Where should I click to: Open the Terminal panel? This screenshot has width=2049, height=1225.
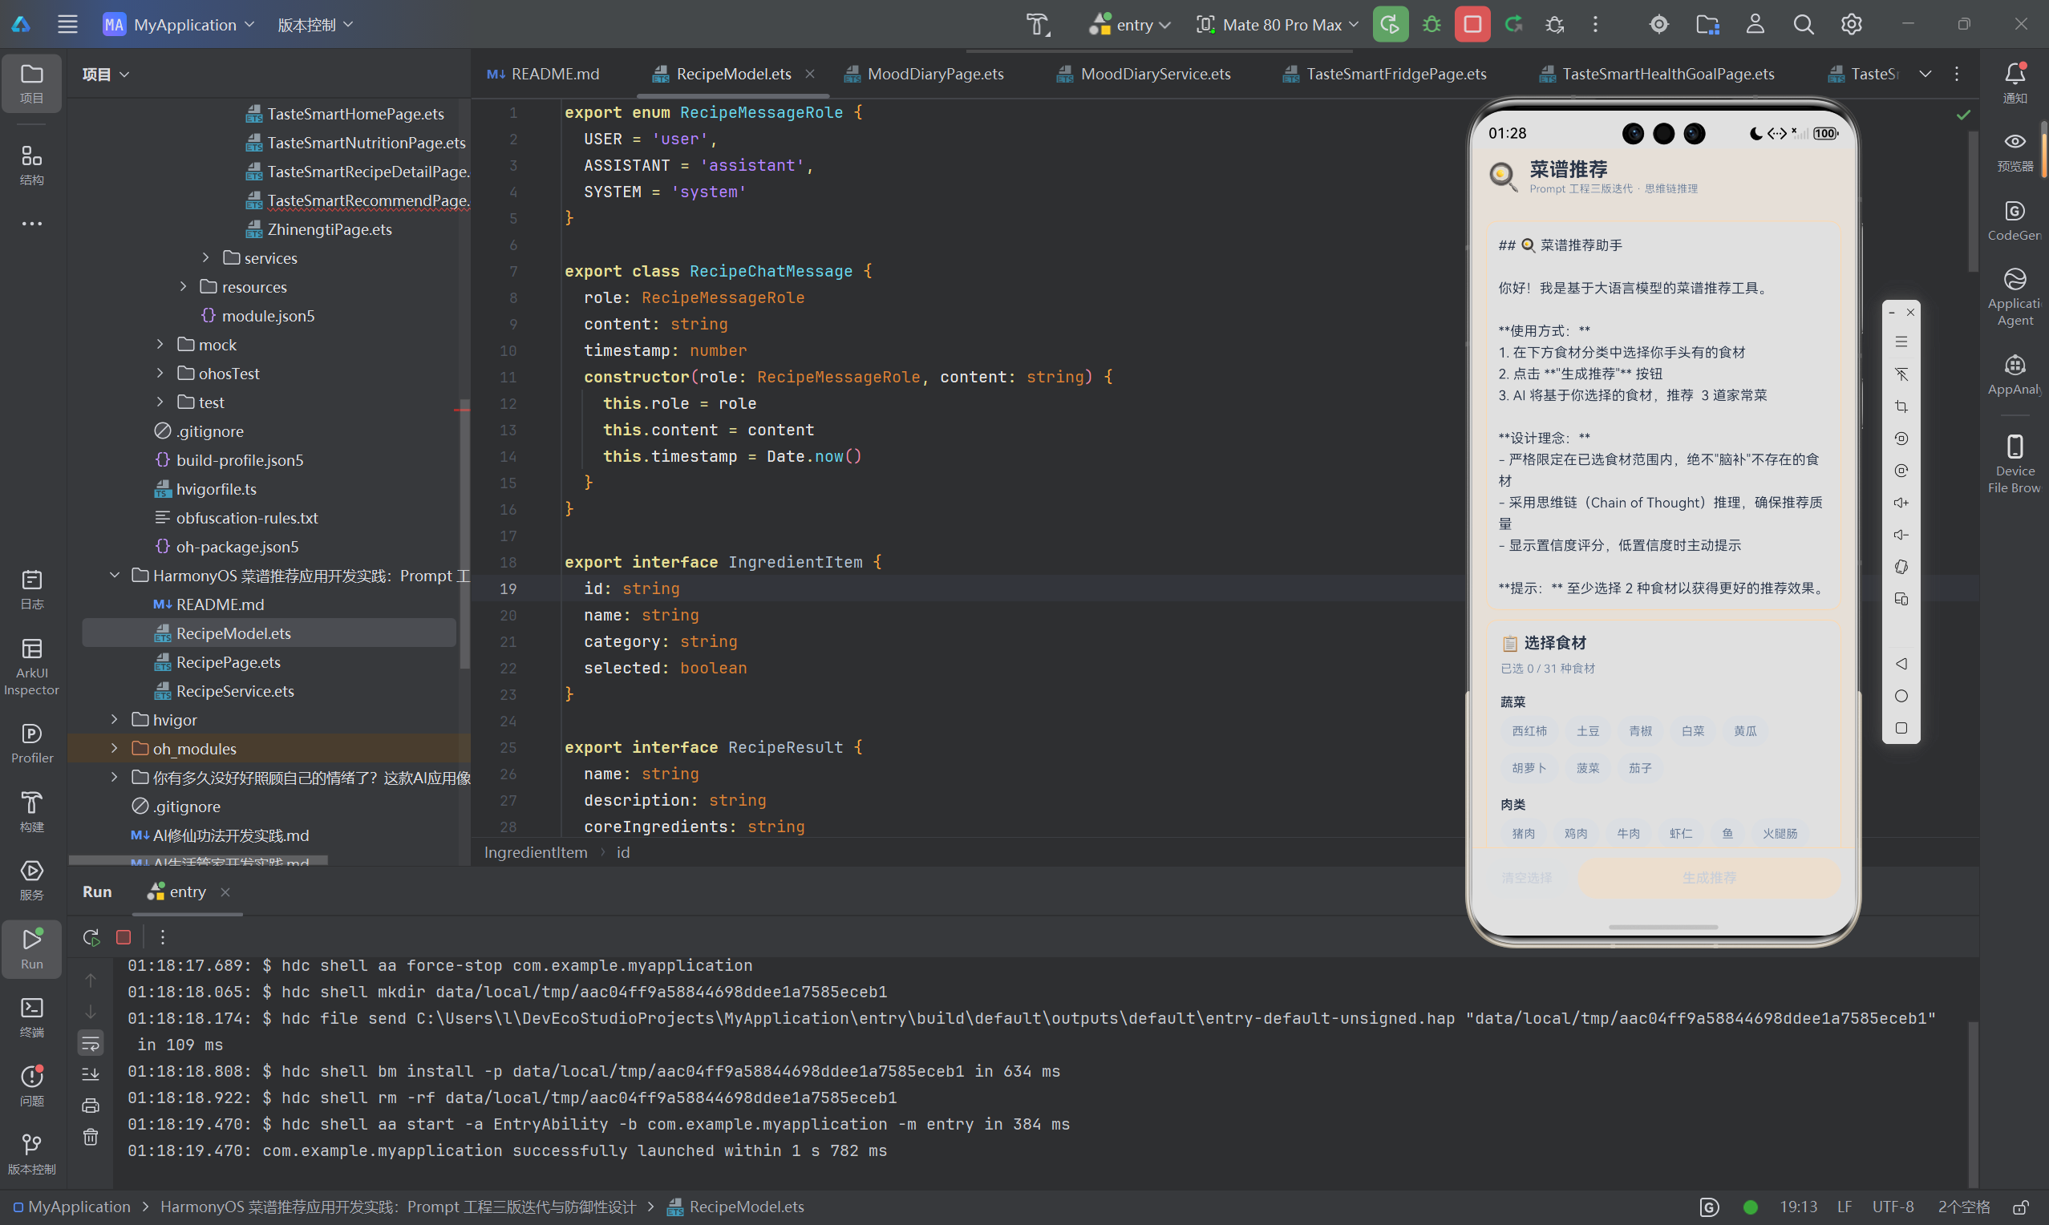tap(31, 1017)
